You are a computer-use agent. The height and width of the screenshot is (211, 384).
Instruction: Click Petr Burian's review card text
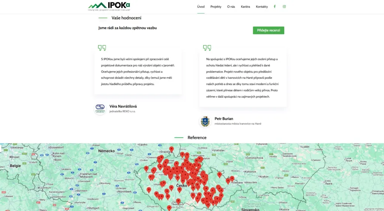point(243,78)
